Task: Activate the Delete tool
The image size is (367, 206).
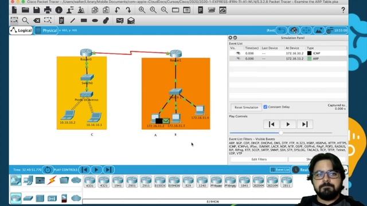Action: coord(37,21)
